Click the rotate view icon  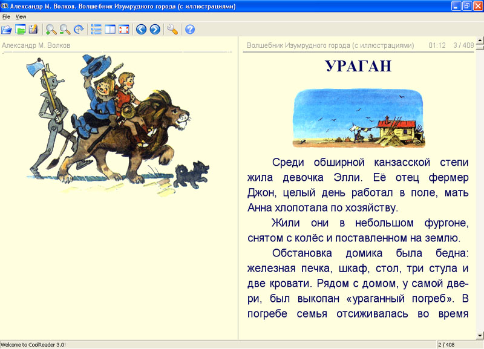(x=79, y=30)
